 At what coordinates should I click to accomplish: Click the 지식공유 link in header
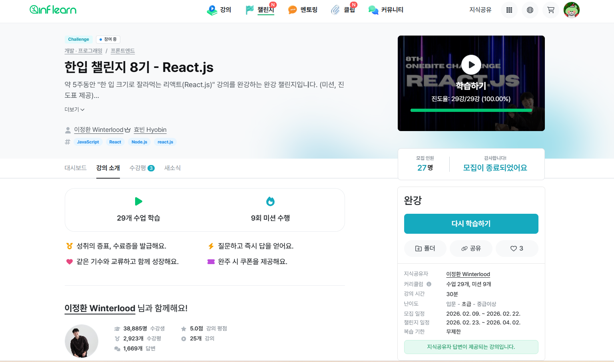coord(480,10)
